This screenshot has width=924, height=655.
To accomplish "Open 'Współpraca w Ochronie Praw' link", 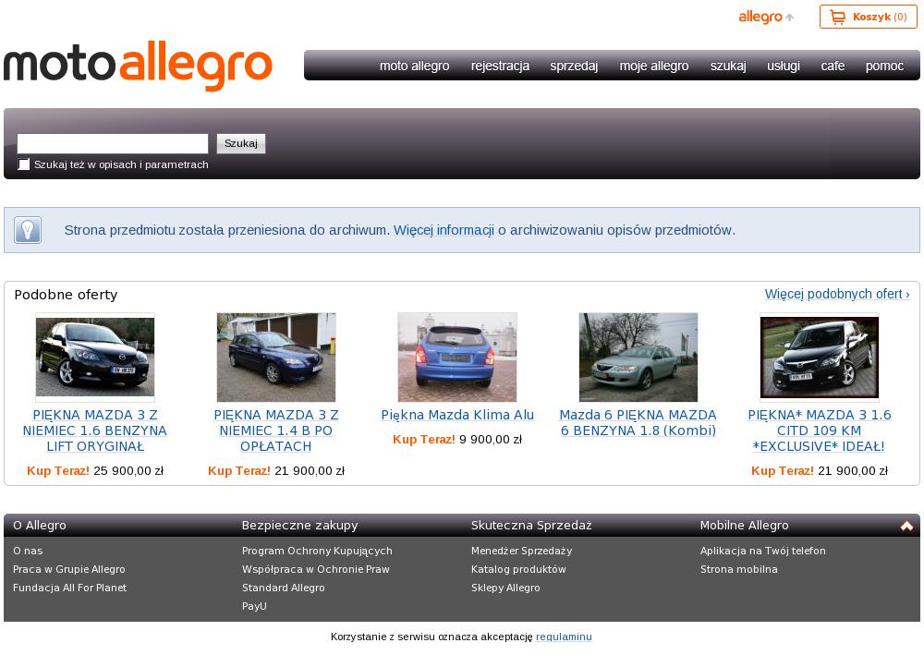I will click(316, 569).
